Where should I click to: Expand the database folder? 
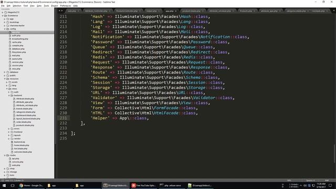click(x=5, y=72)
